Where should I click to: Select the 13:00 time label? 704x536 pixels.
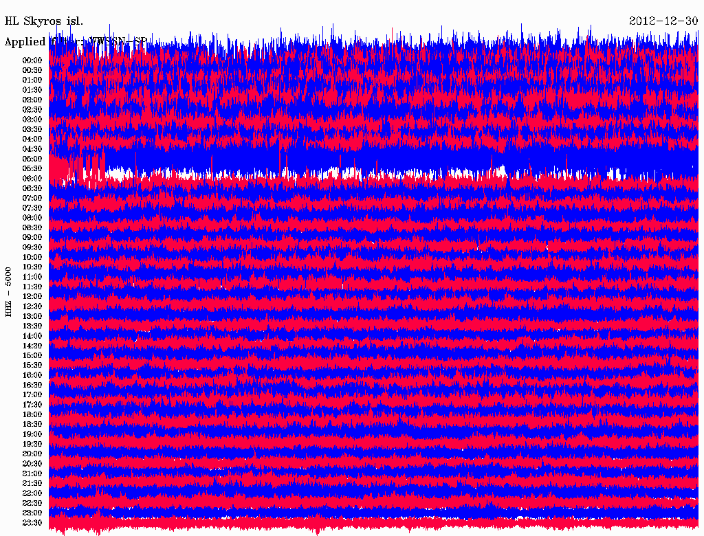point(32,316)
